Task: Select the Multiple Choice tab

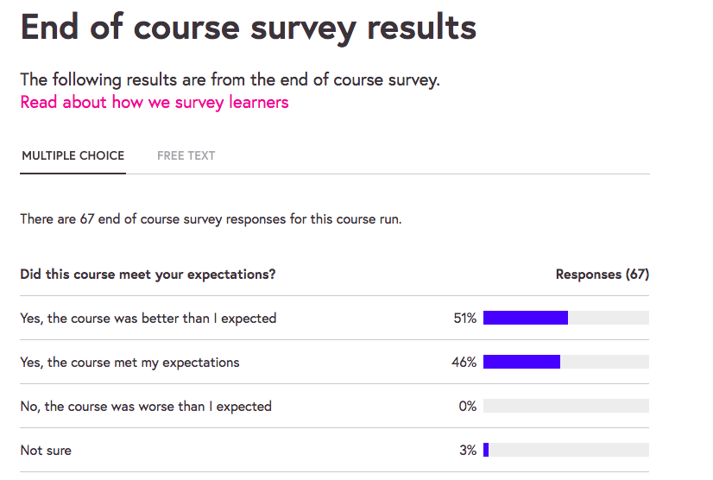Action: pyautogui.click(x=73, y=156)
